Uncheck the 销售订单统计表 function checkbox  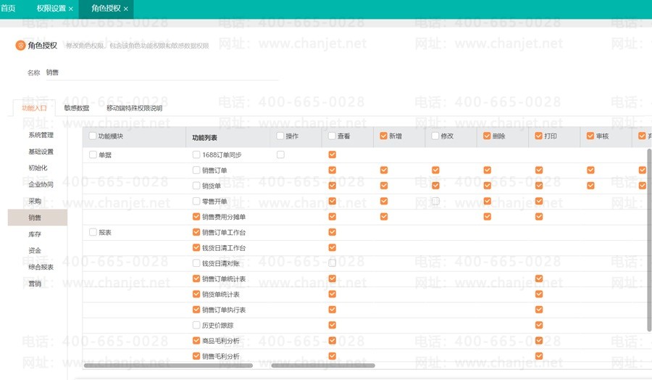point(196,278)
